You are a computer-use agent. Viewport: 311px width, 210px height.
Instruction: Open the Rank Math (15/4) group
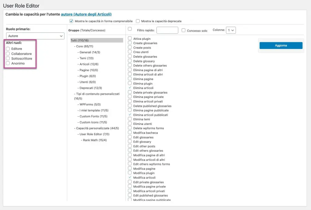tap(95, 140)
